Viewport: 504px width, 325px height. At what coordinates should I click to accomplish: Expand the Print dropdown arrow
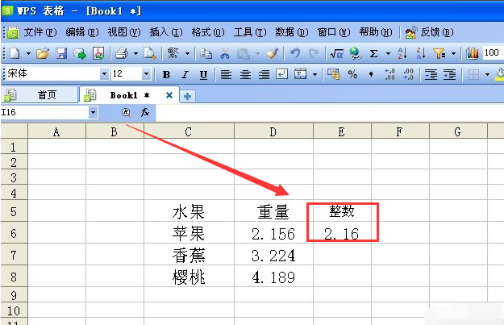(x=135, y=53)
